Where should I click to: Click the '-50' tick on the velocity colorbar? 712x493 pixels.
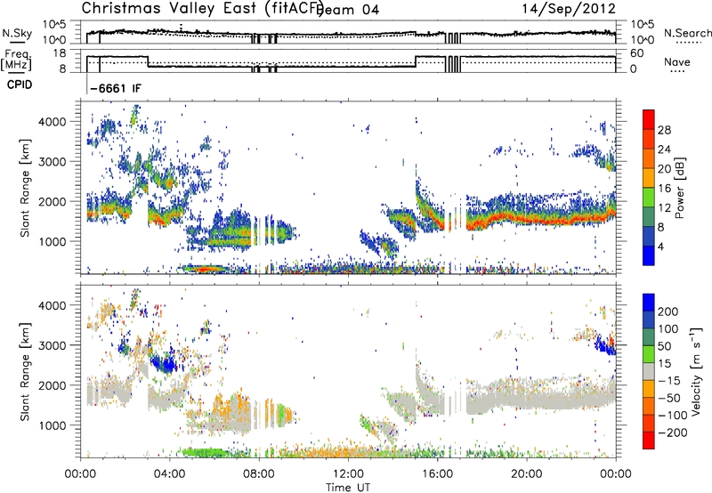(669, 398)
